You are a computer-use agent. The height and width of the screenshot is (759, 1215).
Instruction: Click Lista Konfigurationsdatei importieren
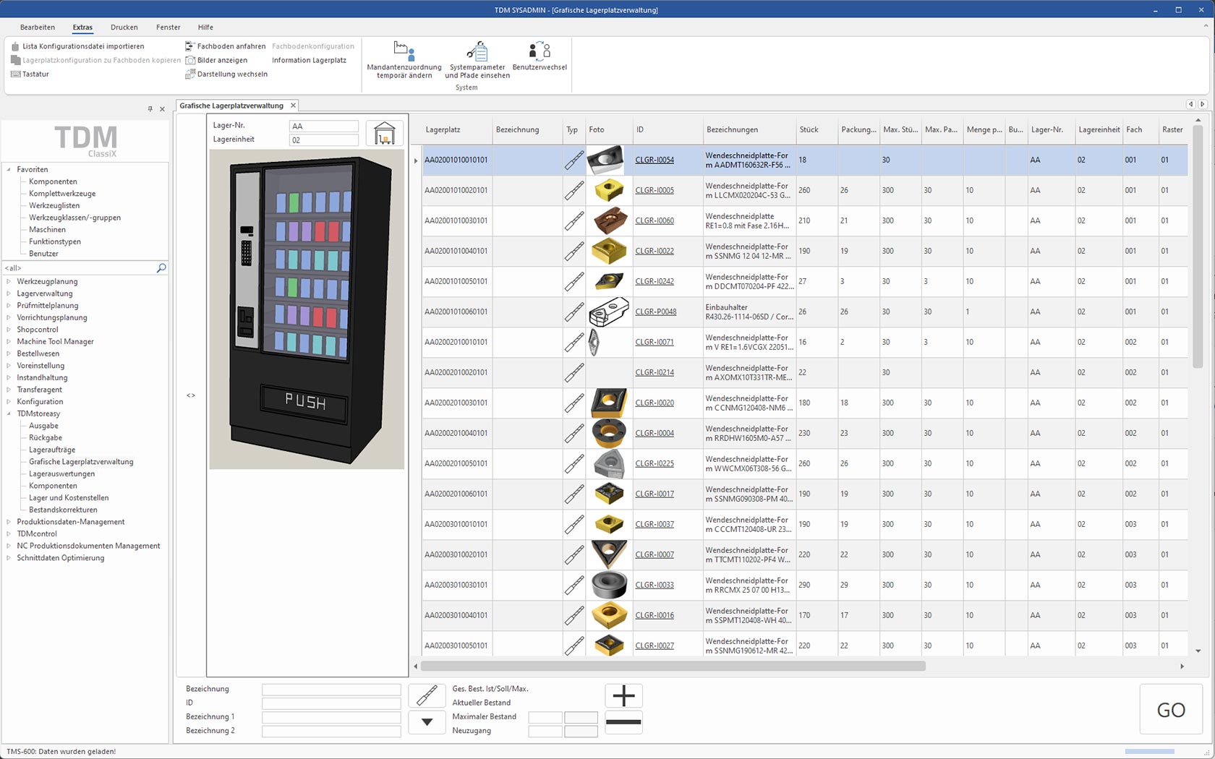pos(77,46)
